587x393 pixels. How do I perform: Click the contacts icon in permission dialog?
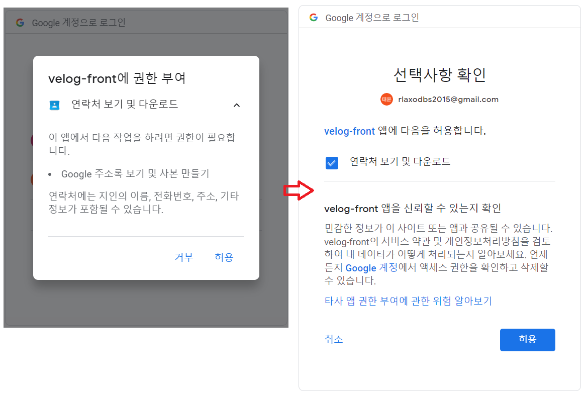[x=55, y=105]
